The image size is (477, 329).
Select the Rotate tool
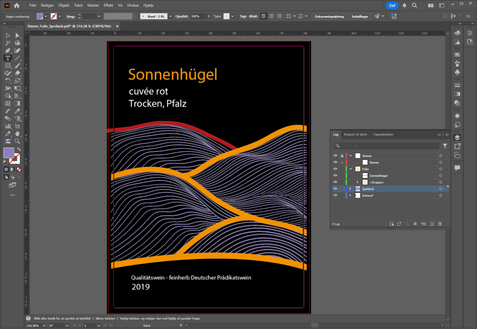[8, 81]
